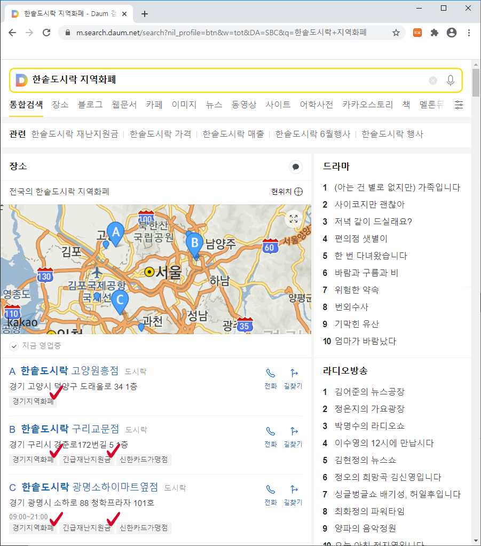Expand the map to fullscreen
The width and height of the screenshot is (481, 546).
point(294,219)
